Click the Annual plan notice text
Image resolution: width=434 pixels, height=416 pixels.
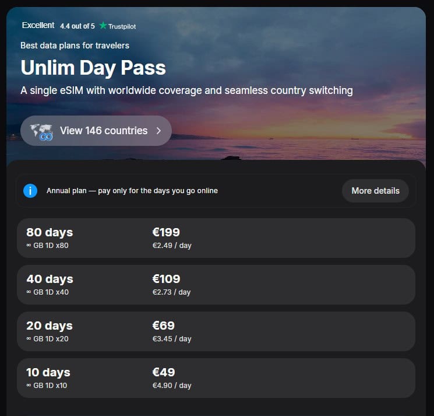pos(132,191)
